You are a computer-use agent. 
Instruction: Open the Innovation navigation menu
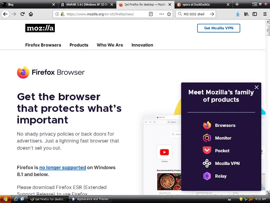[142, 45]
